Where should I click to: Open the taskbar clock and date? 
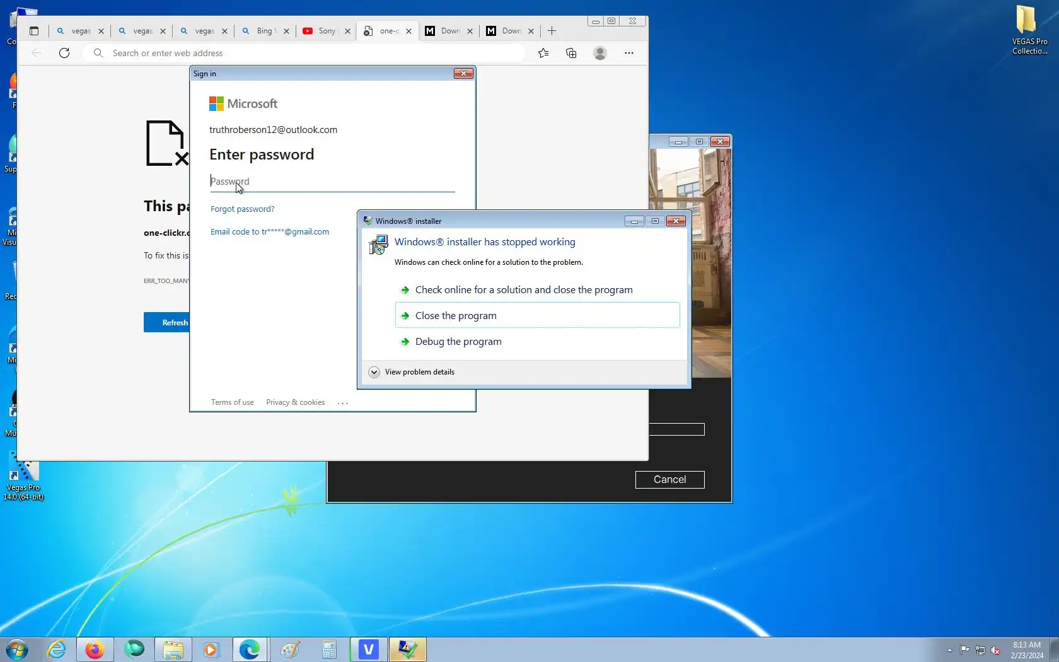click(1027, 650)
